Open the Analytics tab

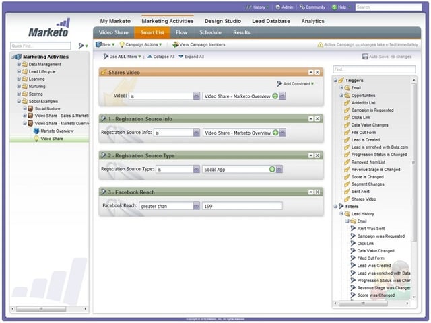[312, 21]
